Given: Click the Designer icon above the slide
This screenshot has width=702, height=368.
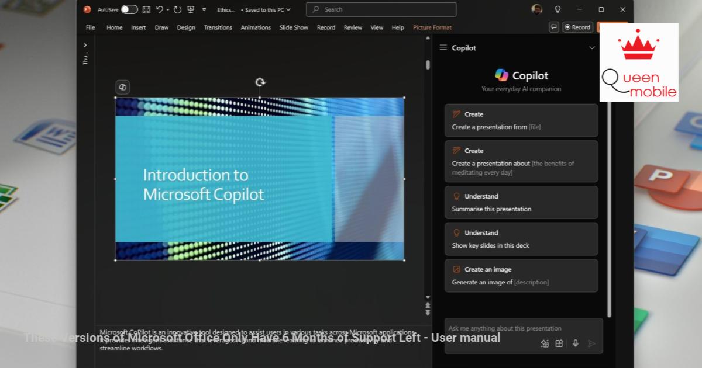Looking at the screenshot, I should point(123,87).
